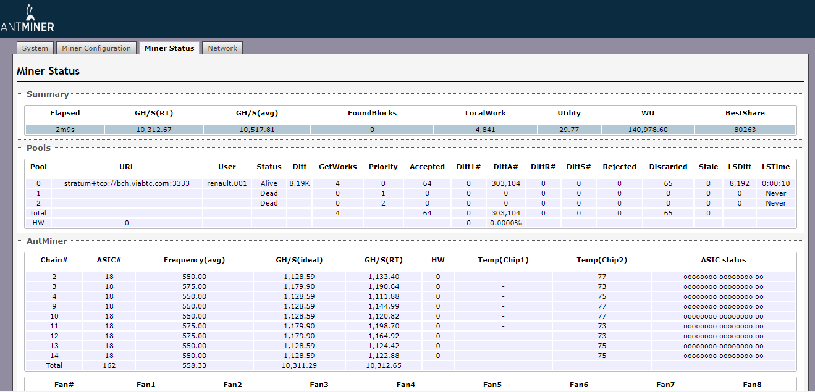The image size is (815, 392).
Task: Click the LSTime column header
Action: tap(776, 167)
